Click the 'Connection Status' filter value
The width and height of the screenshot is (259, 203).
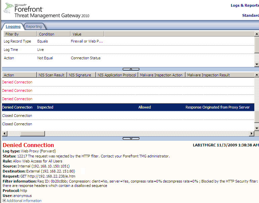(x=86, y=58)
